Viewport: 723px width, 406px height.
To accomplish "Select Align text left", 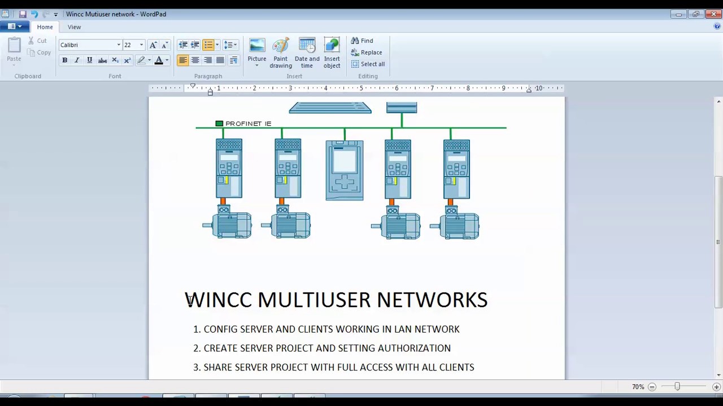I will click(182, 60).
